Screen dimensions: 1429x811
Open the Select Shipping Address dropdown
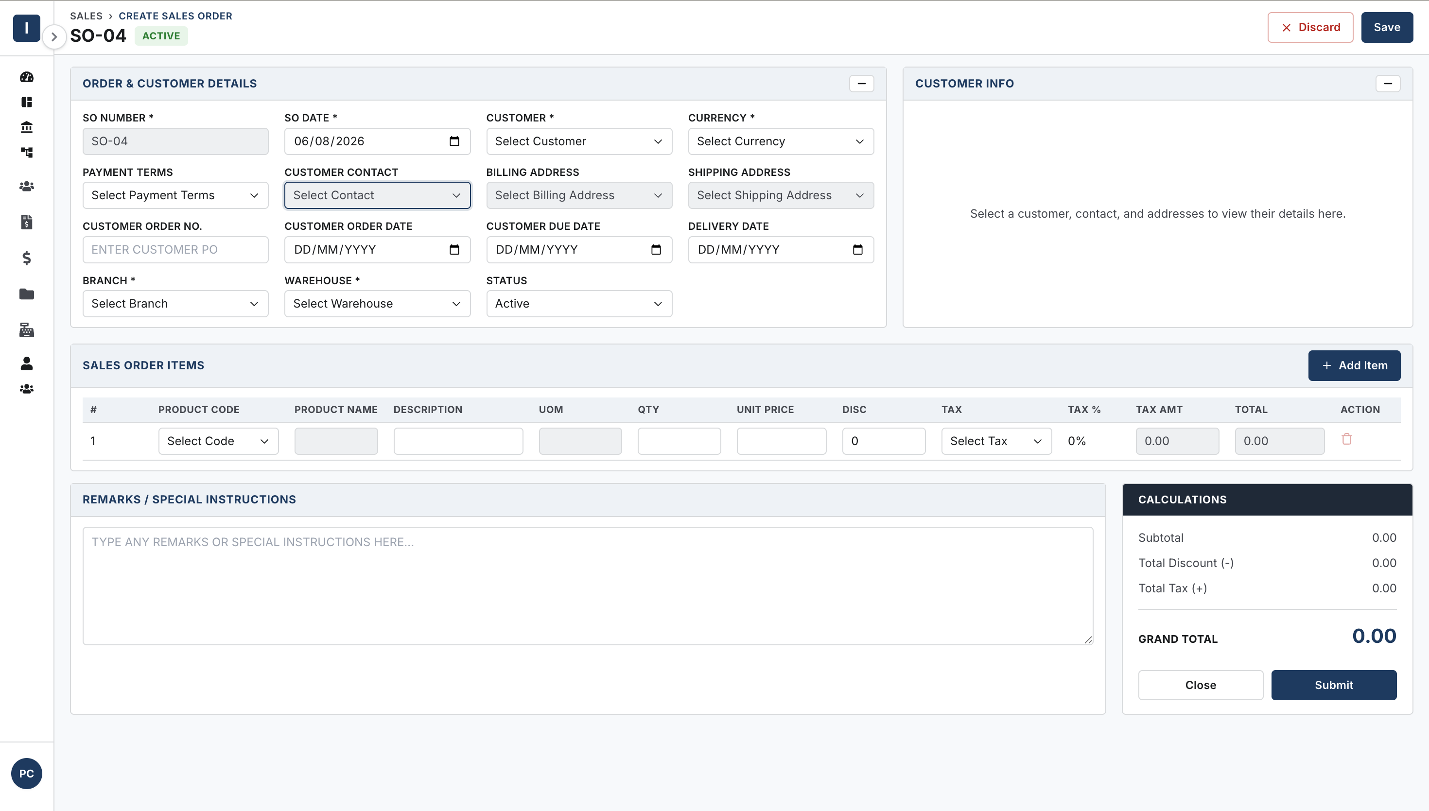[x=781, y=195]
